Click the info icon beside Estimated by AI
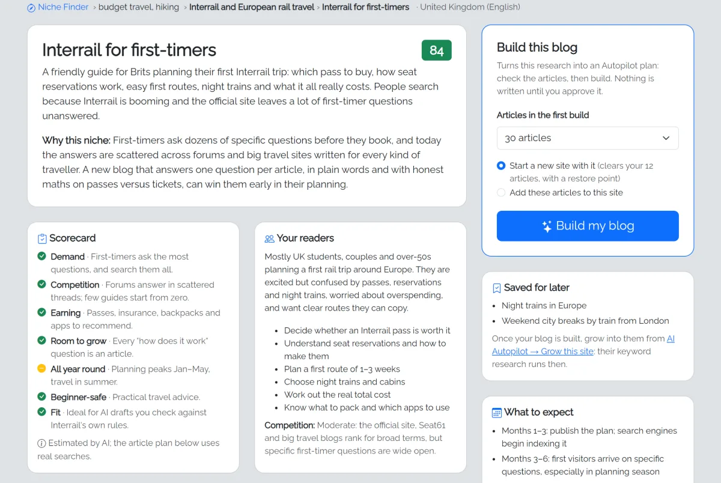The image size is (721, 483). [41, 443]
